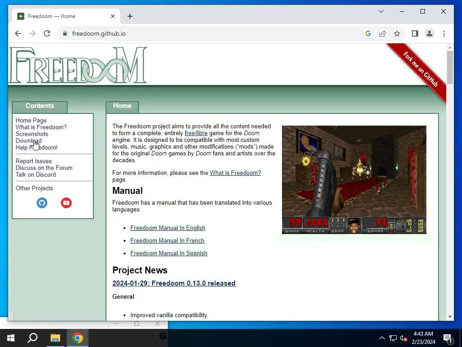
Task: Click the blue GitHub circle icon
Action: pyautogui.click(x=42, y=203)
